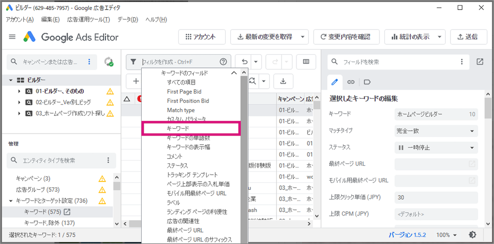
Task: Select the label tab icon
Action: click(367, 82)
